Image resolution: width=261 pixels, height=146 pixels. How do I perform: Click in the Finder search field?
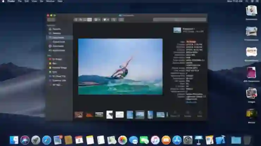180,20
